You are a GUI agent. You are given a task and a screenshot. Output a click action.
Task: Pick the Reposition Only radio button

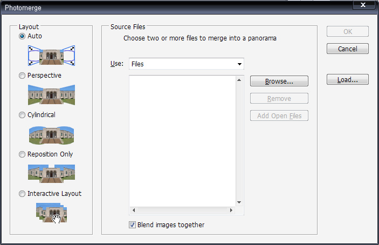(x=22, y=154)
